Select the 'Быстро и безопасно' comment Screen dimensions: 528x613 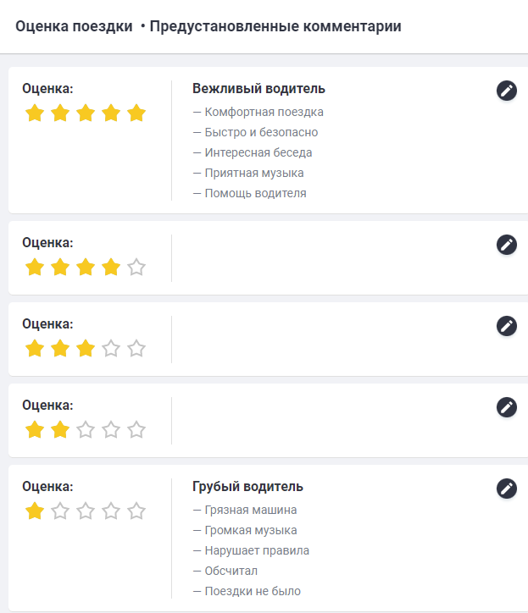click(x=261, y=132)
